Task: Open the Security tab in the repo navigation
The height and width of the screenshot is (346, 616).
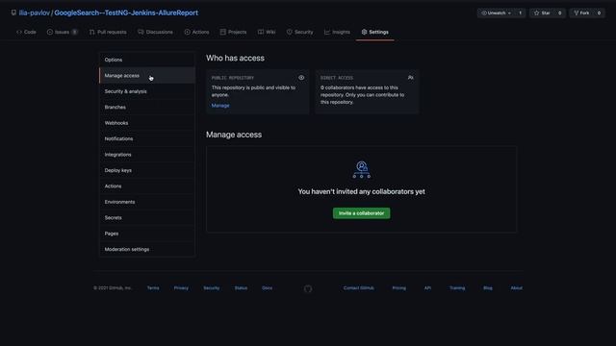Action: (299, 32)
